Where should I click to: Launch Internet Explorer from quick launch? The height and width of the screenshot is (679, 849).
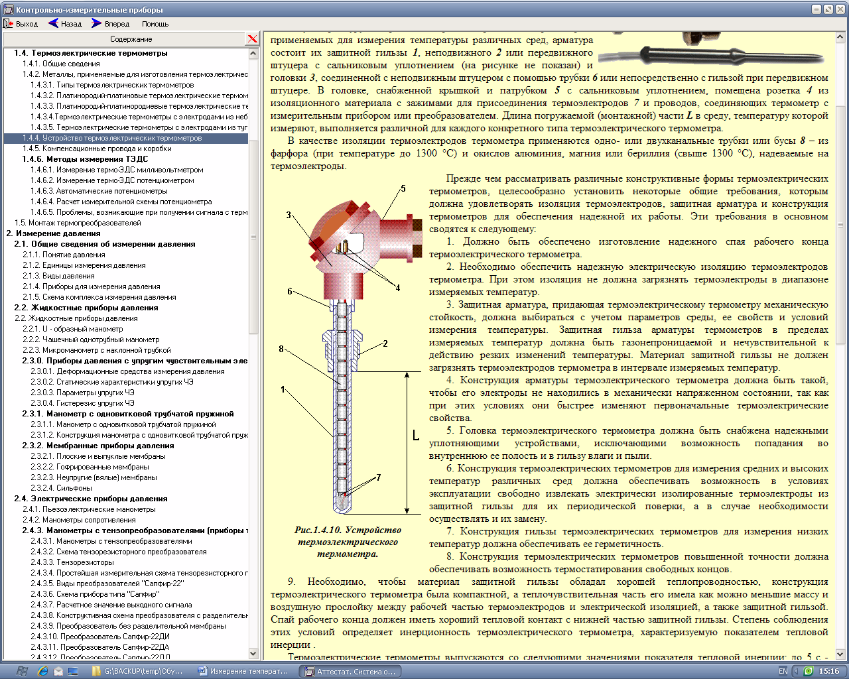pos(43,671)
